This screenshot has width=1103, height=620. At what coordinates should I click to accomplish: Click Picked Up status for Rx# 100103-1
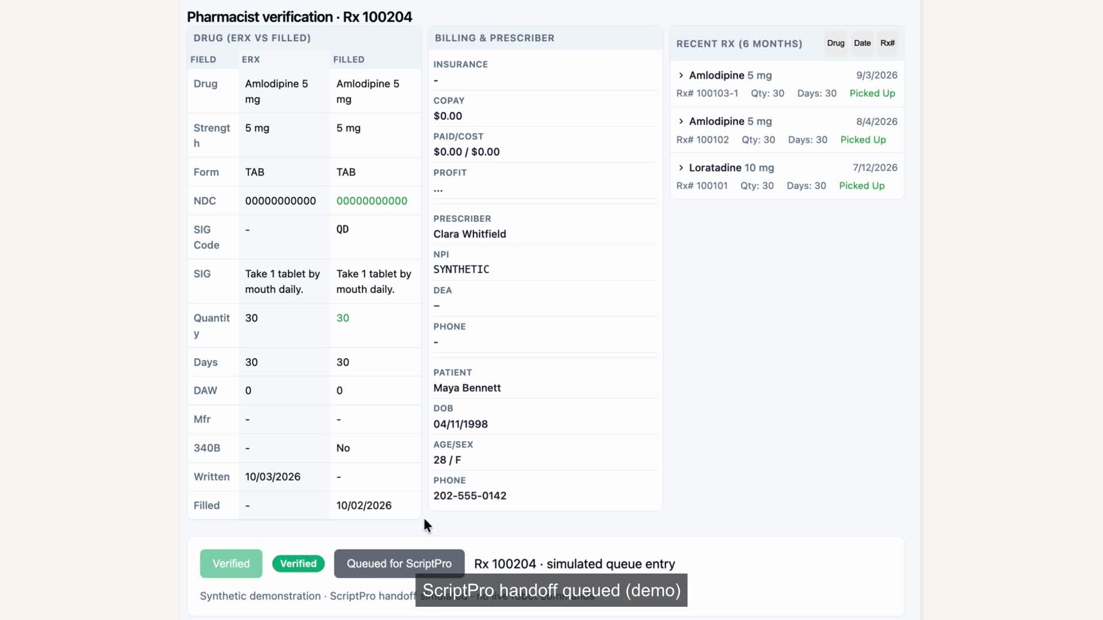[872, 94]
